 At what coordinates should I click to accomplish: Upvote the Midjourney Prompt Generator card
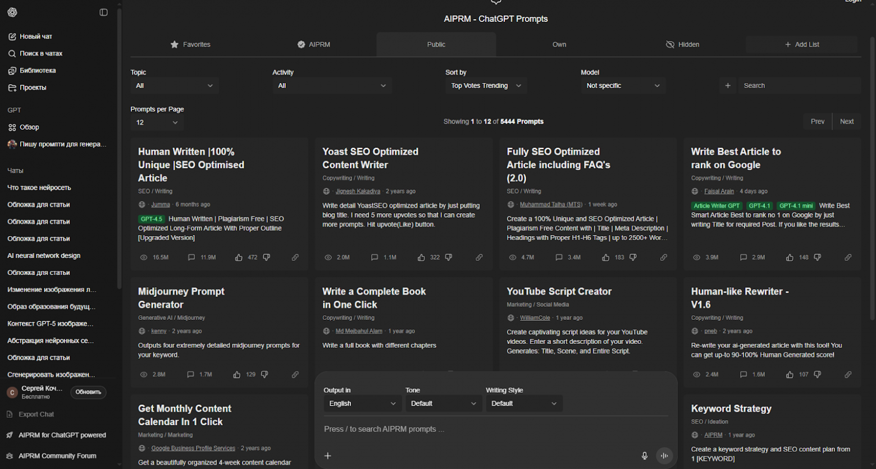(237, 374)
